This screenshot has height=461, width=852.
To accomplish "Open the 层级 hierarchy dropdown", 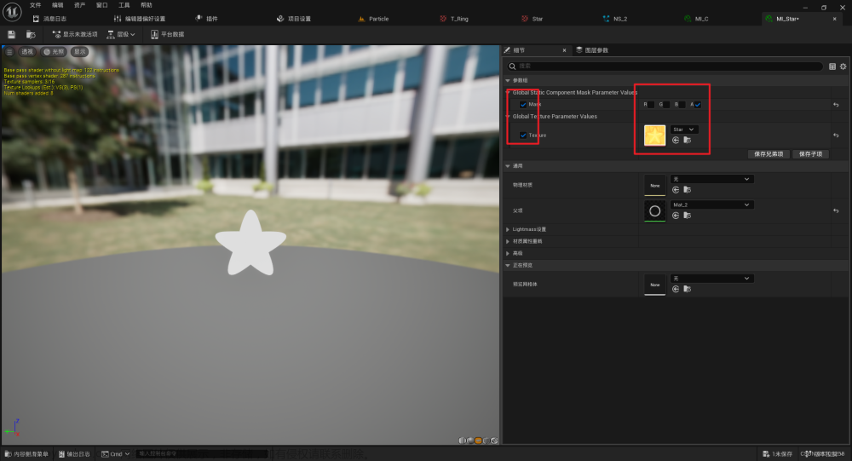I will pyautogui.click(x=121, y=34).
